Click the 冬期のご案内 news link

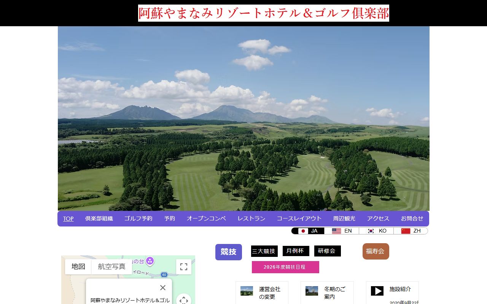(x=335, y=293)
